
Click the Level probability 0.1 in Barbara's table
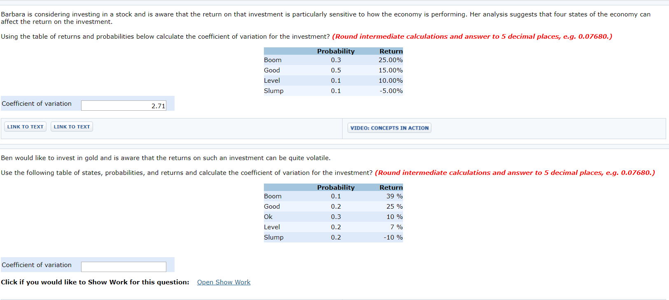(336, 80)
